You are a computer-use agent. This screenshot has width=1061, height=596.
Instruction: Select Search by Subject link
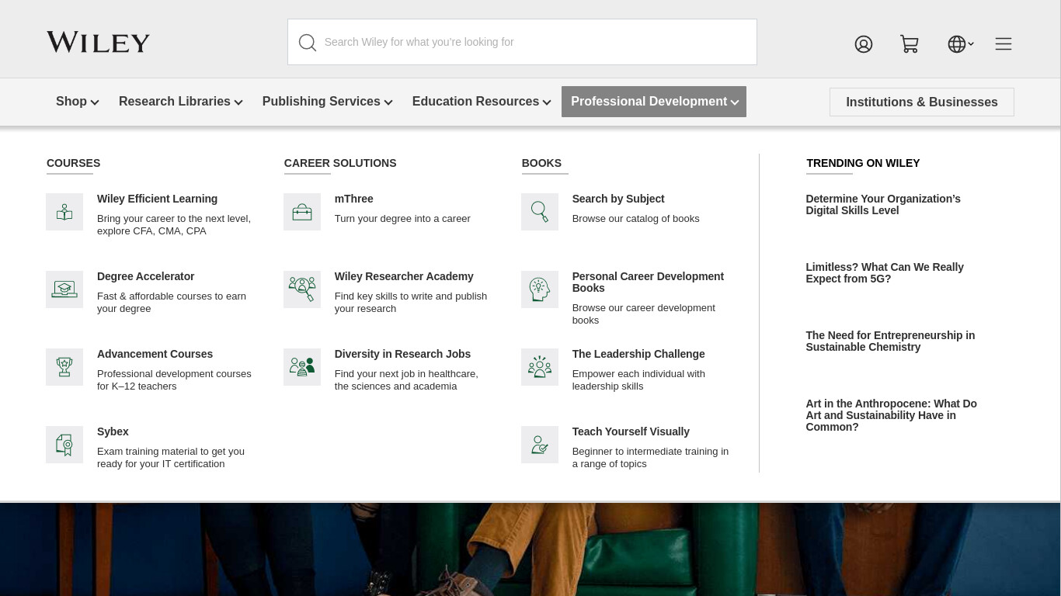pyautogui.click(x=618, y=199)
